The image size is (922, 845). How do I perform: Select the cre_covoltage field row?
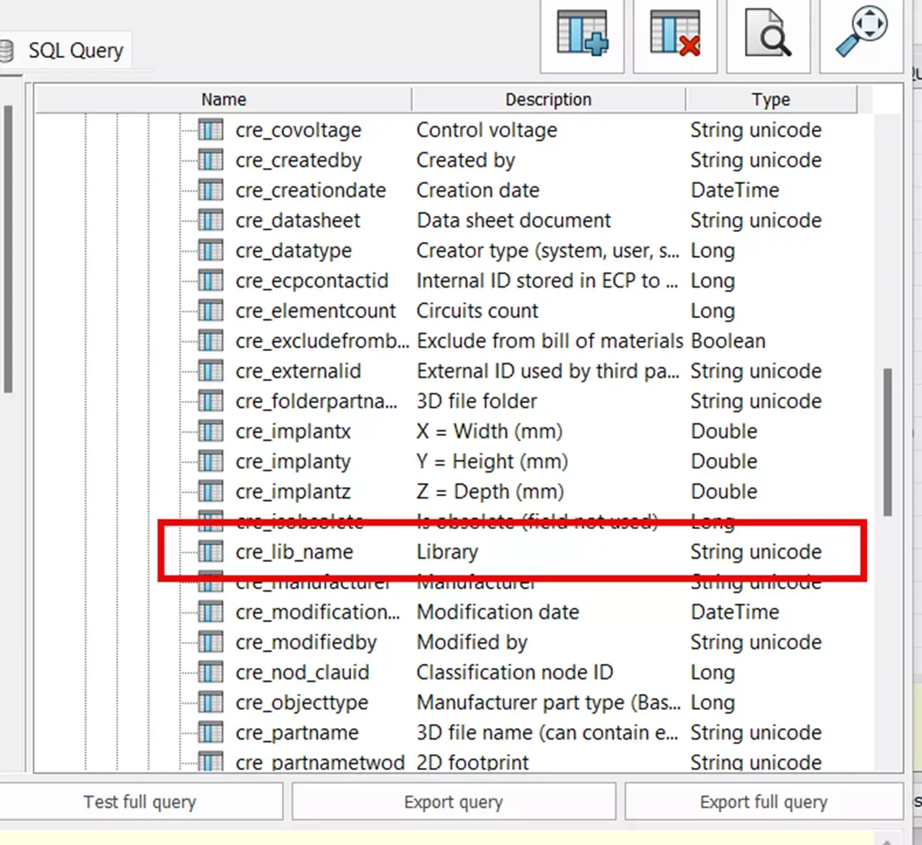pyautogui.click(x=298, y=130)
